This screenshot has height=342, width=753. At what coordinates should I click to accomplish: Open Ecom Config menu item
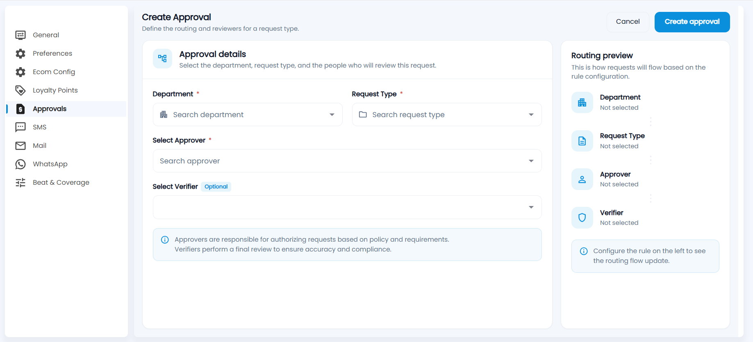(66, 72)
